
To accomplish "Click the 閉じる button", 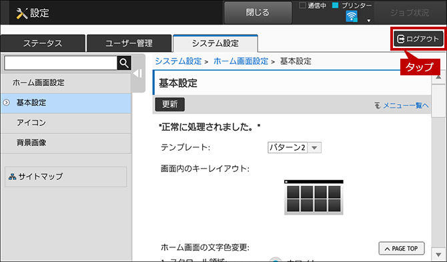I will coord(258,13).
